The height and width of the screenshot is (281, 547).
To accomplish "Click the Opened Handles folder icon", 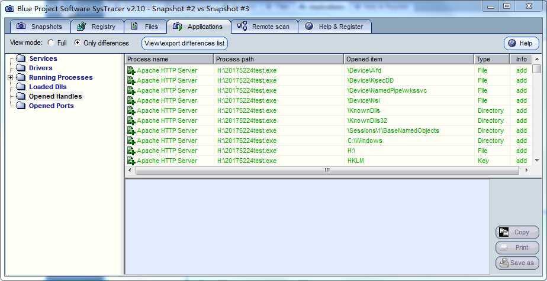I will pos(21,96).
